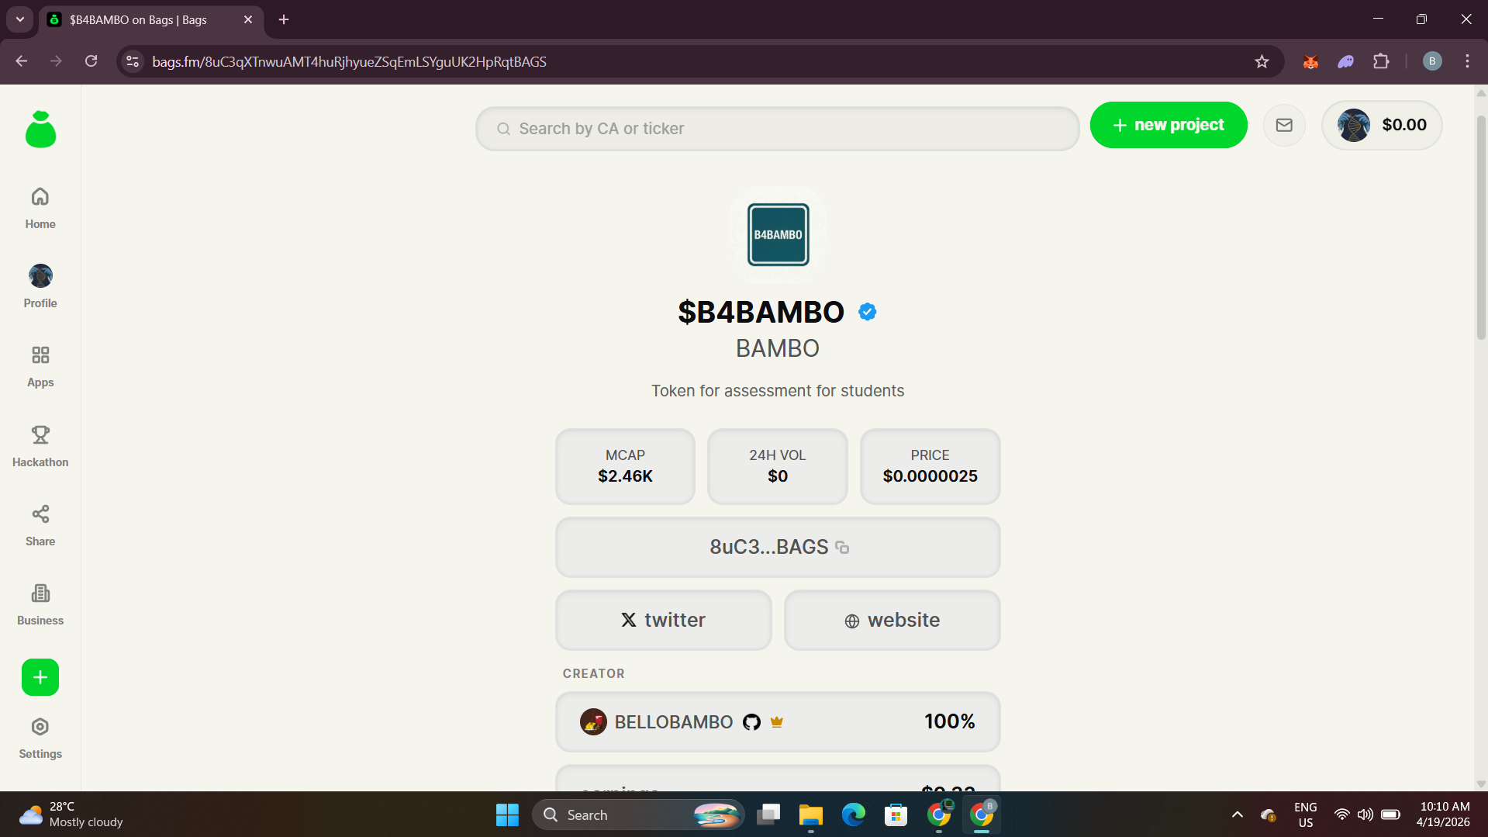This screenshot has width=1488, height=837.
Task: Open the Apps grid icon
Action: pyautogui.click(x=40, y=355)
